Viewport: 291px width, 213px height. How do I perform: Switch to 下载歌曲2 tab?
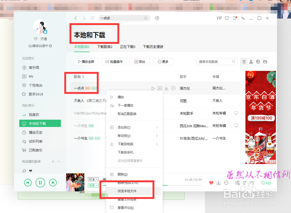(x=105, y=47)
